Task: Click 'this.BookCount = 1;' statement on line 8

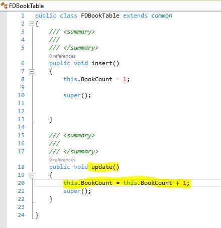Action: pyautogui.click(x=96, y=79)
